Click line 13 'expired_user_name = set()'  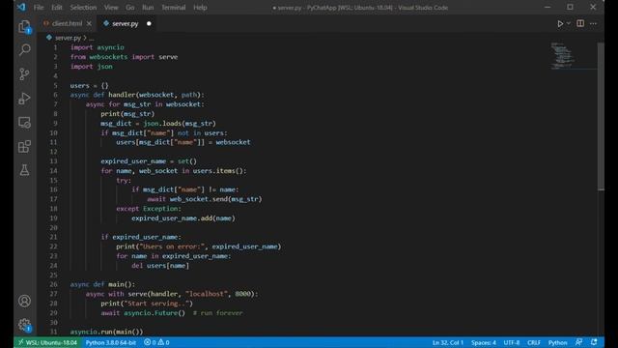(x=149, y=161)
